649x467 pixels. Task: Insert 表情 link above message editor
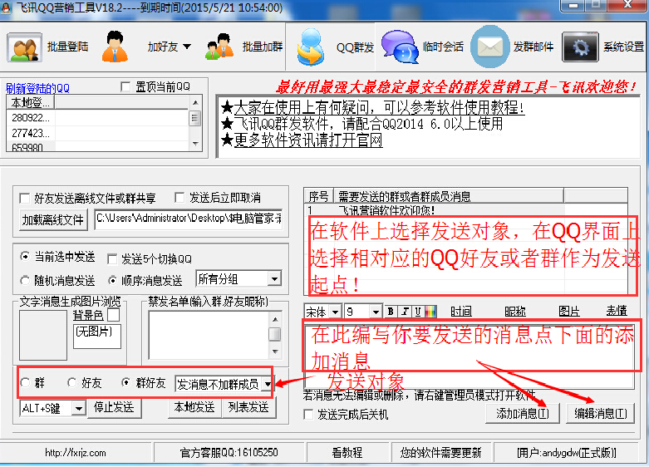click(x=617, y=311)
